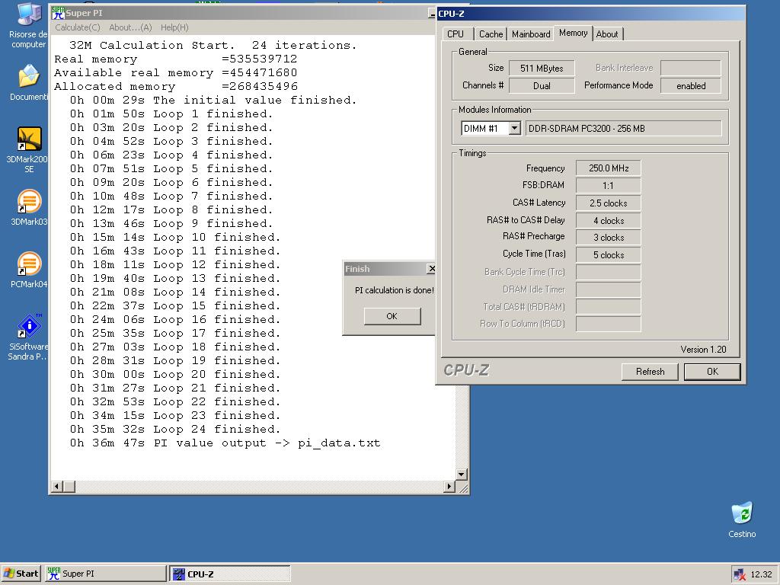Launch the PCMark04 desktop shortcut

coord(29,264)
